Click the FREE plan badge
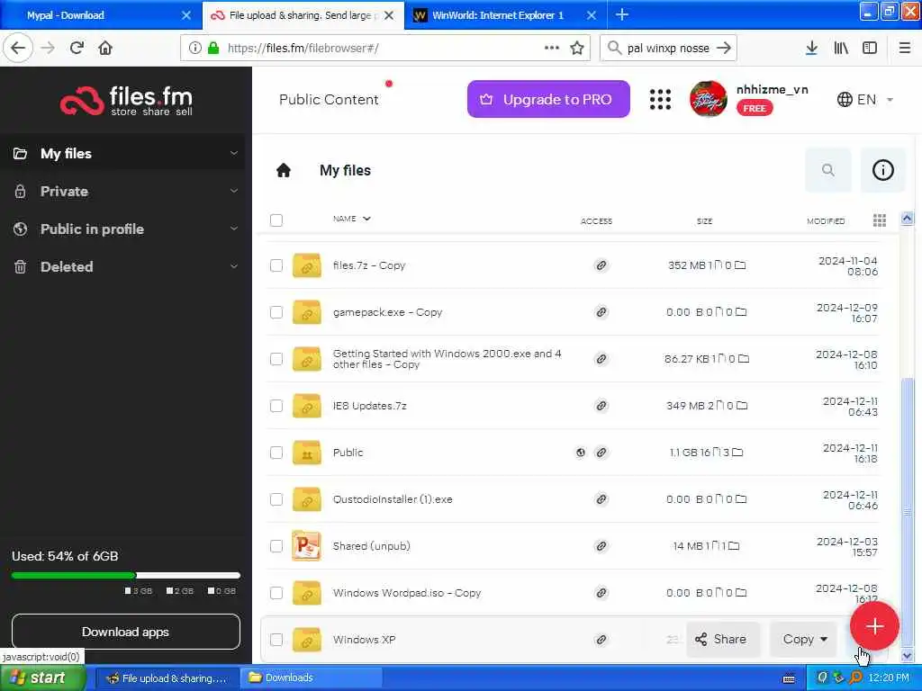 point(754,108)
